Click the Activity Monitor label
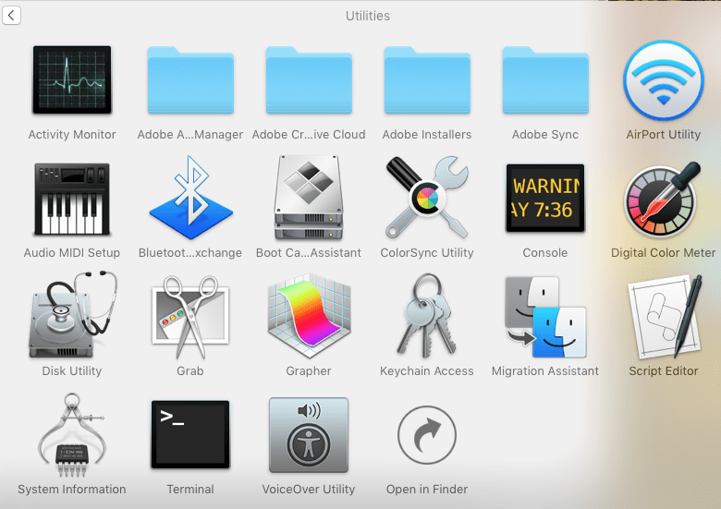The width and height of the screenshot is (721, 509). pos(72,135)
